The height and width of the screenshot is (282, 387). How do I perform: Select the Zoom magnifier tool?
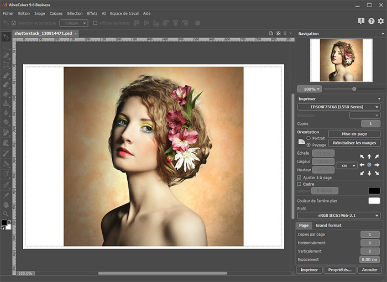[x=6, y=213]
